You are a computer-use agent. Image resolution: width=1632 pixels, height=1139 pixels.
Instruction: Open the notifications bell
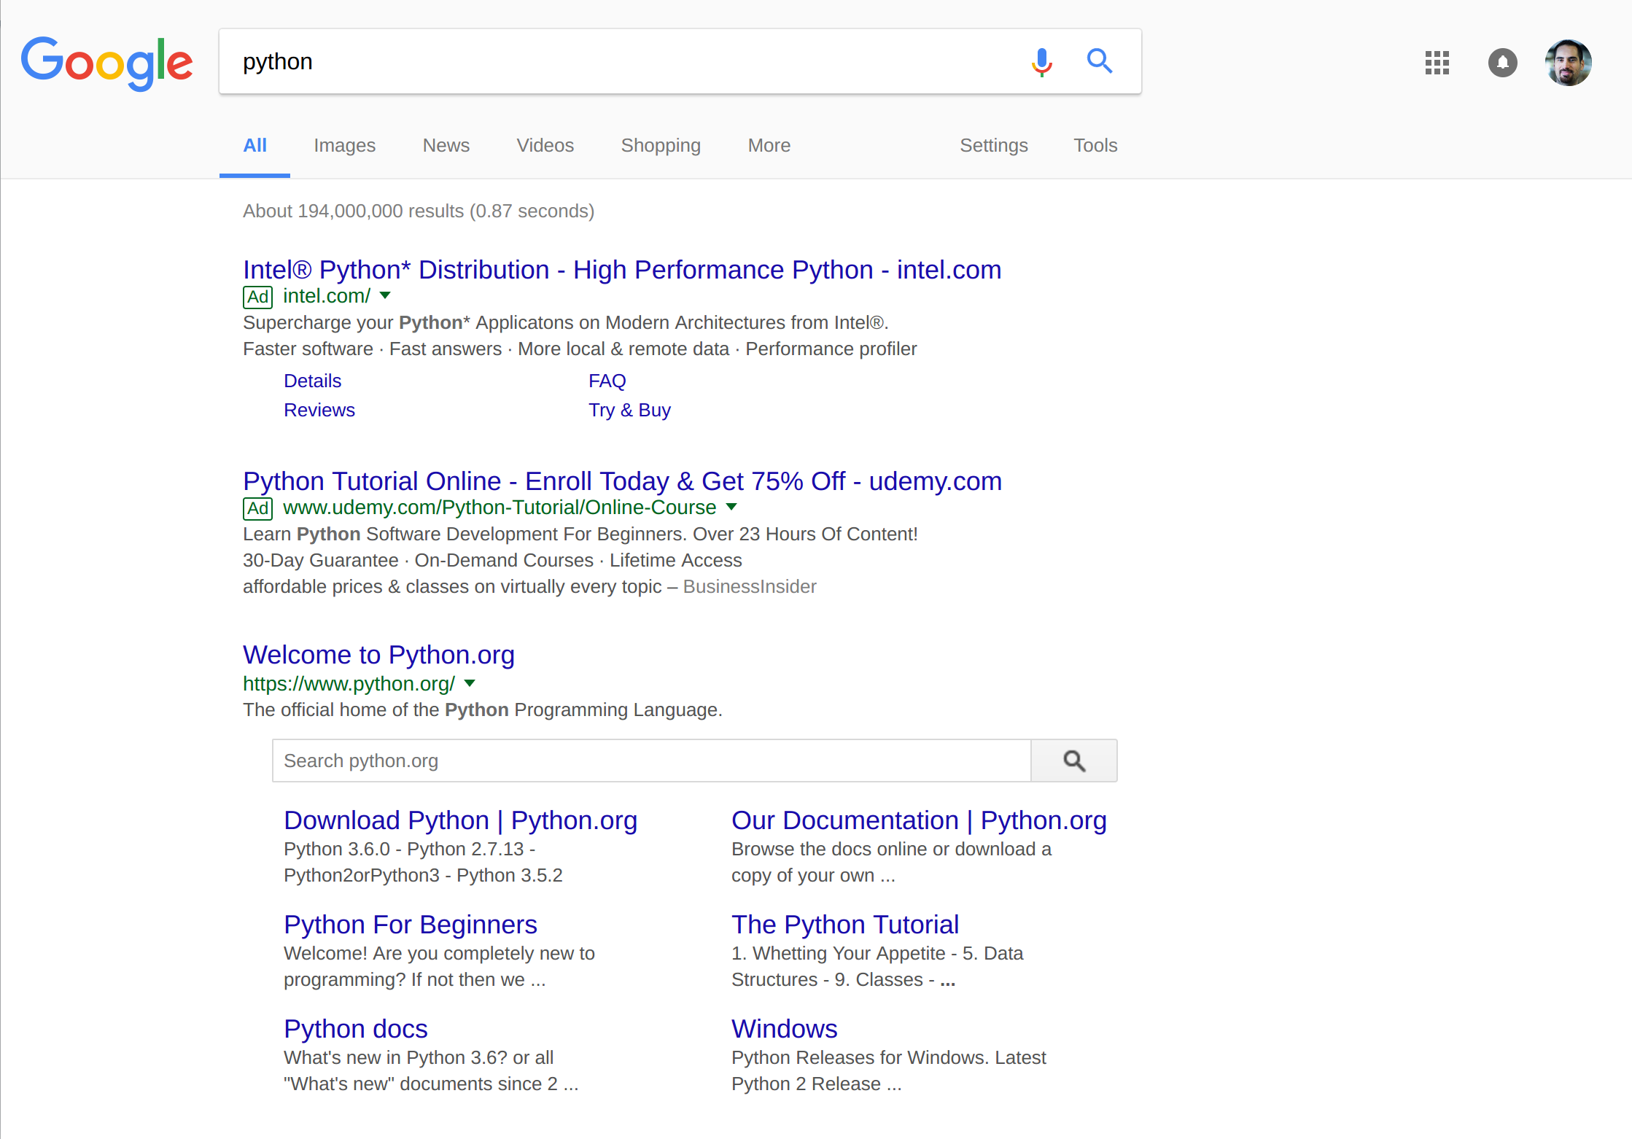coord(1503,63)
